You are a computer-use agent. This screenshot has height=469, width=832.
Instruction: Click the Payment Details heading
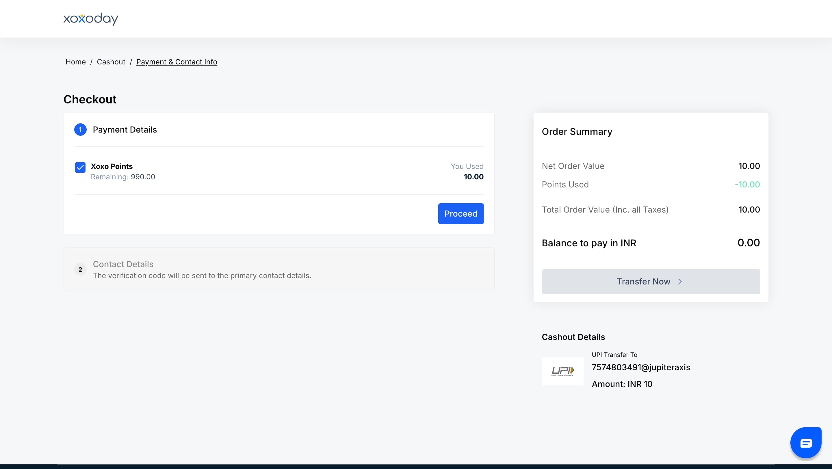coord(125,129)
